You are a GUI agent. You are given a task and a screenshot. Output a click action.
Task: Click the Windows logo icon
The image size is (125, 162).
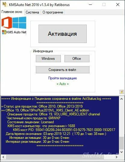pos(19,23)
